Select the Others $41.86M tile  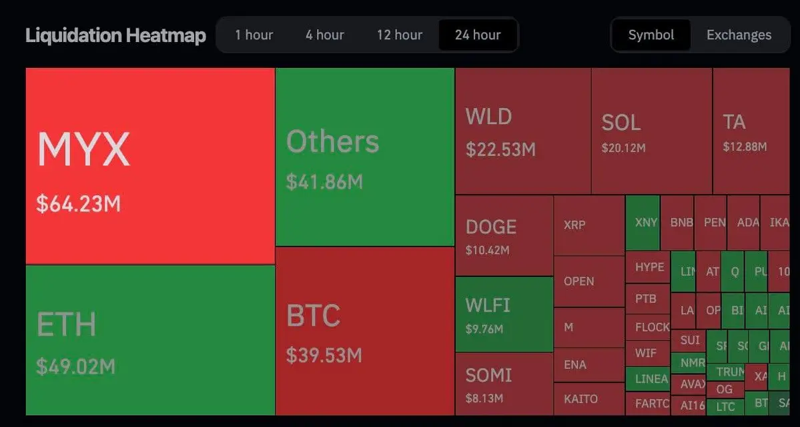(x=365, y=157)
